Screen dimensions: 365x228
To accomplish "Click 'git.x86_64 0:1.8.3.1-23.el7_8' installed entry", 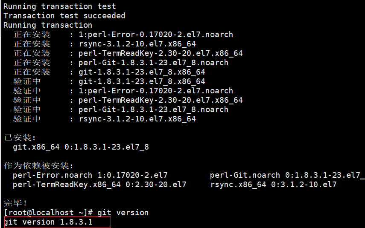I will [81, 147].
